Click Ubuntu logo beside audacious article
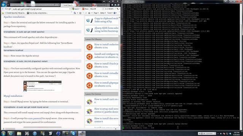This screenshot has height=136, width=243. pos(90,47)
